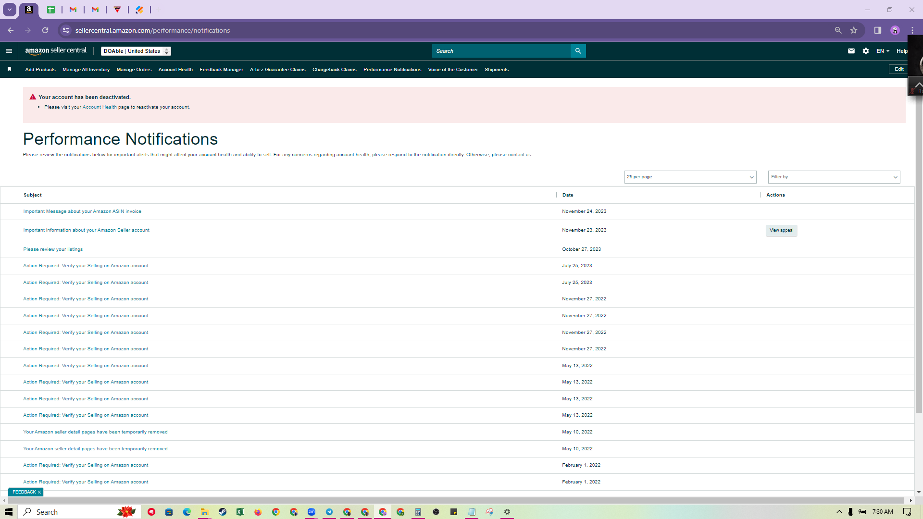The height and width of the screenshot is (519, 923).
Task: Click the Edit favorites bar button
Action: [899, 69]
